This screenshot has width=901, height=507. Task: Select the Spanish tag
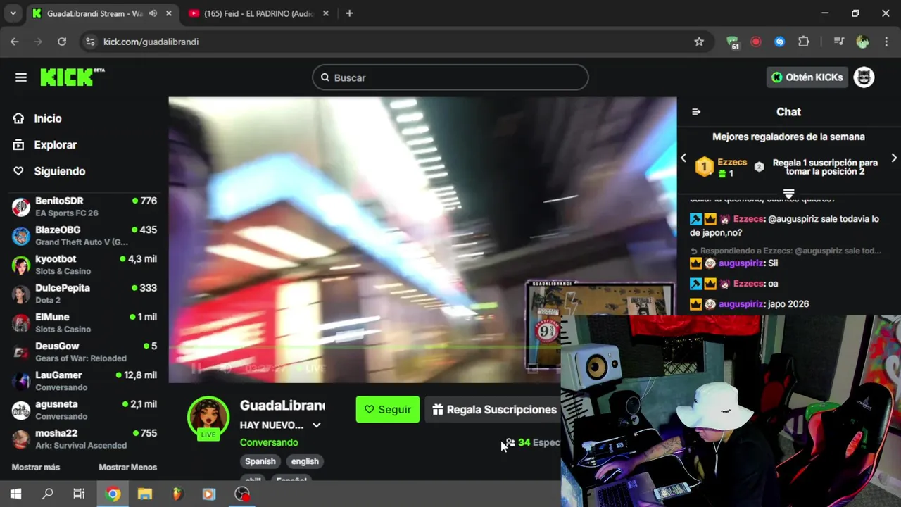click(x=260, y=461)
